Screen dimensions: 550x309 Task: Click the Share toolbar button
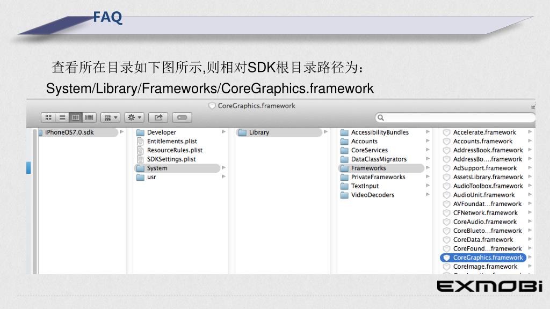pos(158,117)
